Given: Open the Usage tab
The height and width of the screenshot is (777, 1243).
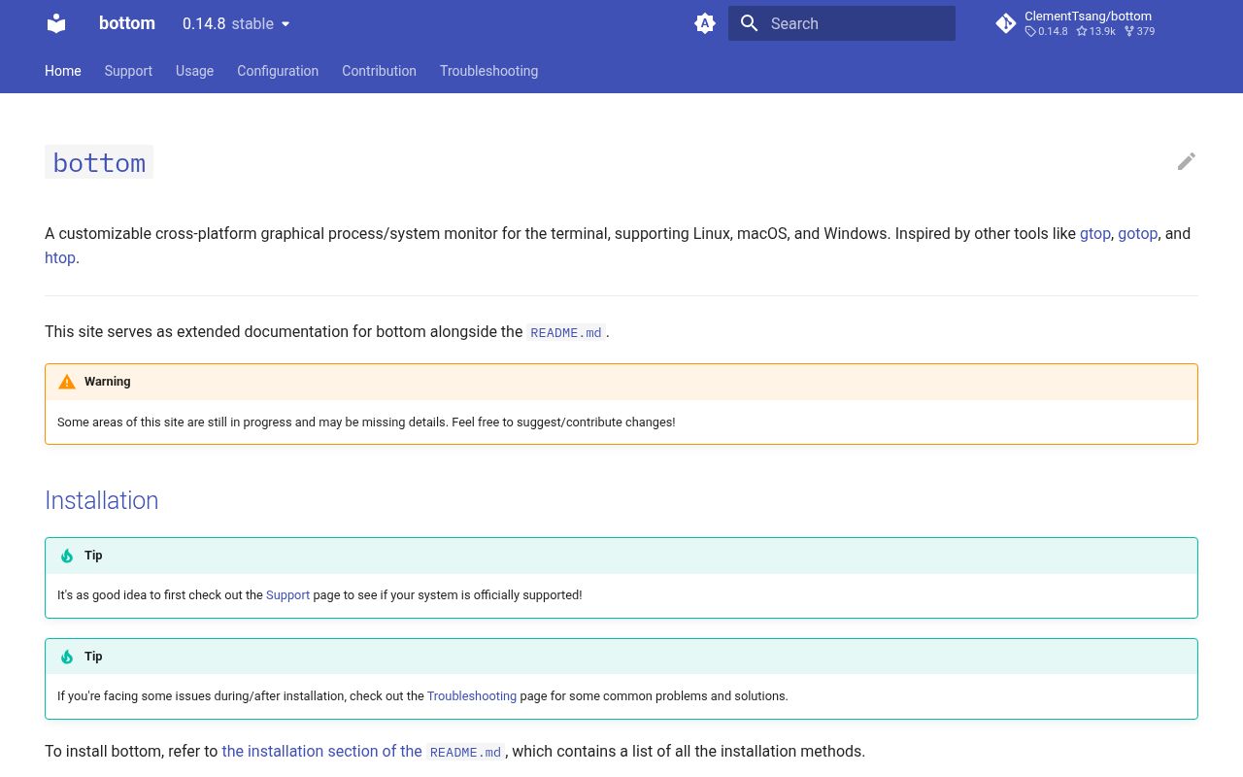Looking at the screenshot, I should tap(194, 71).
